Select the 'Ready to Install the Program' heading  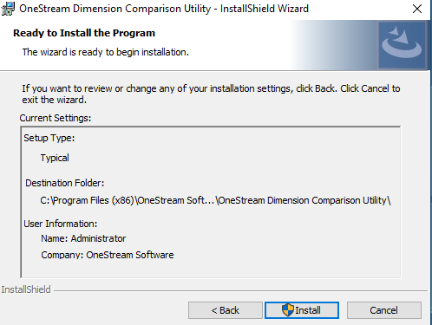coord(84,33)
